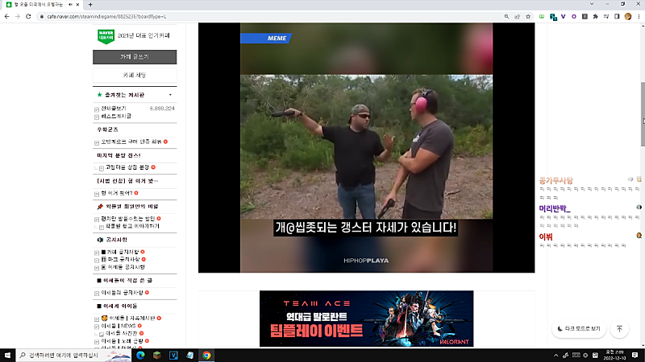Click the share page icon in address bar

pyautogui.click(x=517, y=16)
